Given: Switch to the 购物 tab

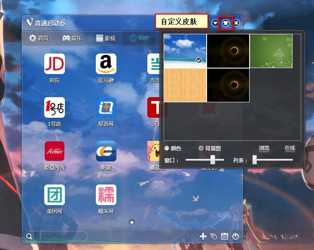Looking at the screenshot, I should point(139,38).
